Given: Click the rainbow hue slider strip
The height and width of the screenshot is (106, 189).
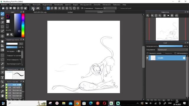Looking at the screenshot, I should coord(23,25).
